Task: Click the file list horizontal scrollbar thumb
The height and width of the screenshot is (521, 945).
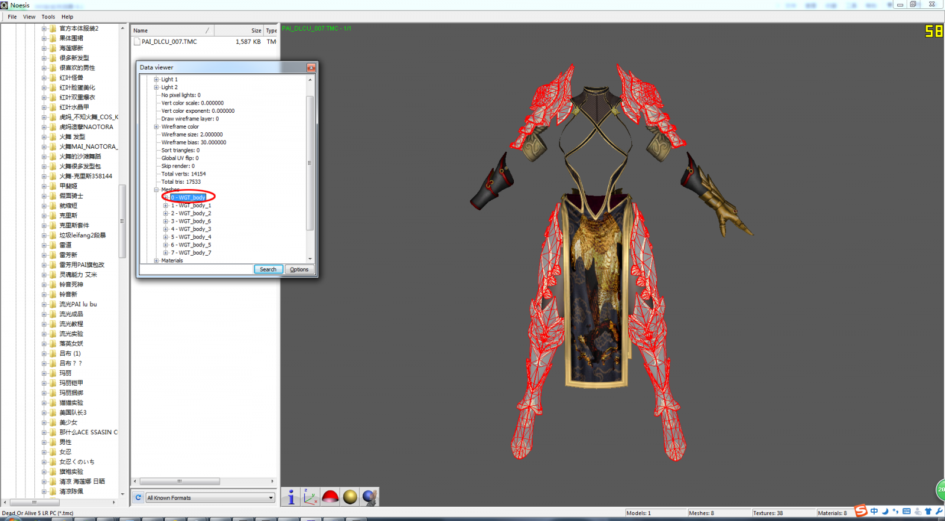Action: pyautogui.click(x=180, y=481)
